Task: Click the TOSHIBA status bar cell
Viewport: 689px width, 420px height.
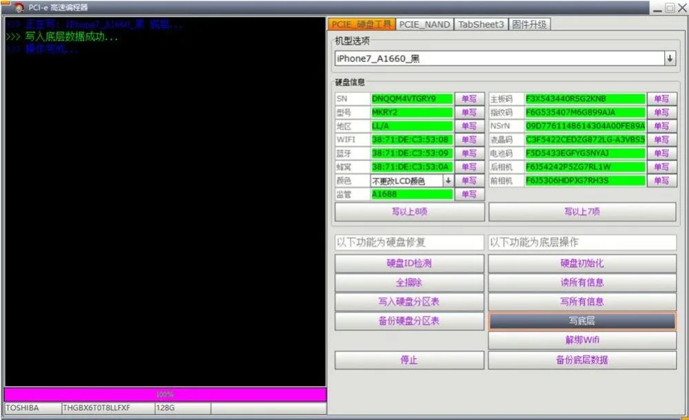Action: pyautogui.click(x=33, y=408)
